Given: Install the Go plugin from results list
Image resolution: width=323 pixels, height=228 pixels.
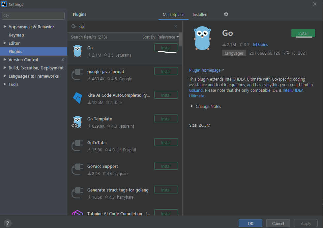Looking at the screenshot, I should [166, 48].
